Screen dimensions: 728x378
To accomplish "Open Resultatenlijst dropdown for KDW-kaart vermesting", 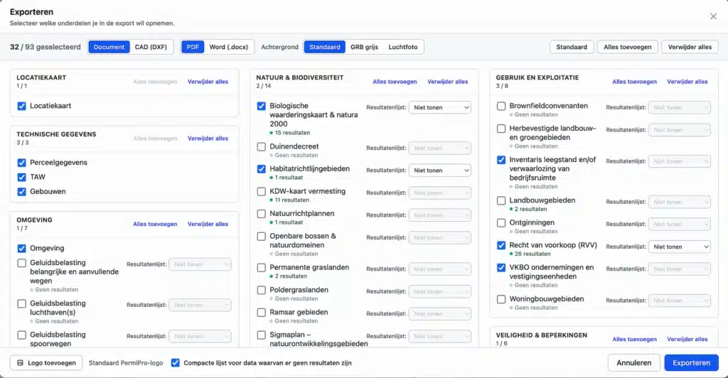I will (x=439, y=193).
